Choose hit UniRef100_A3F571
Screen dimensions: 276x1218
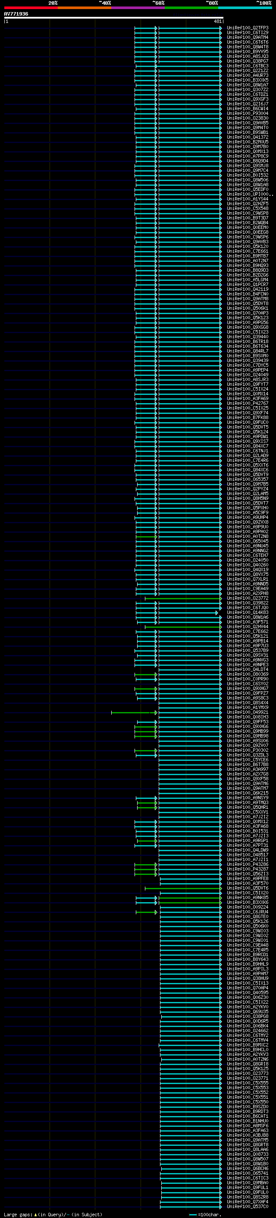247,622
